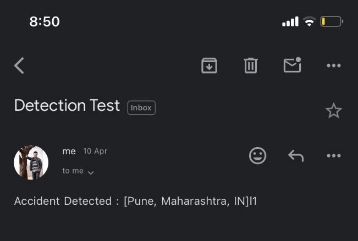Tap the Inbox label tag

(141, 108)
